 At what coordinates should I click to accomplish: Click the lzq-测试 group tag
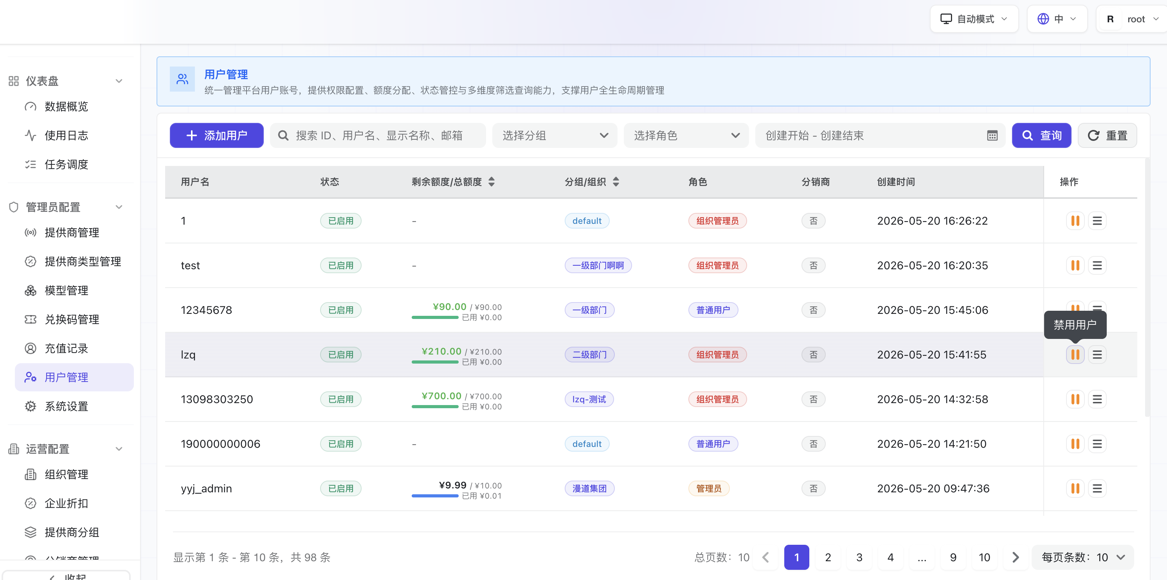click(589, 399)
